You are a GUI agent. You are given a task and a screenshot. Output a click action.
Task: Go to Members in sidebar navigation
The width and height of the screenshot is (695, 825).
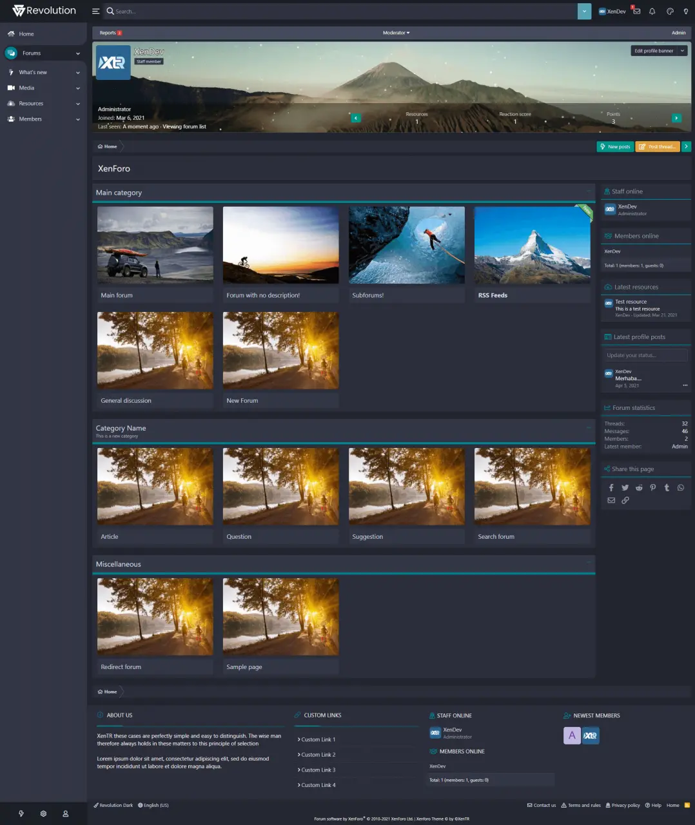30,119
